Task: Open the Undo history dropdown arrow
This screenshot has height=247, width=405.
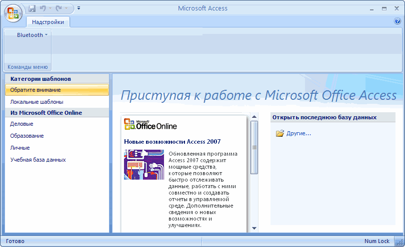Action: pyautogui.click(x=50, y=8)
